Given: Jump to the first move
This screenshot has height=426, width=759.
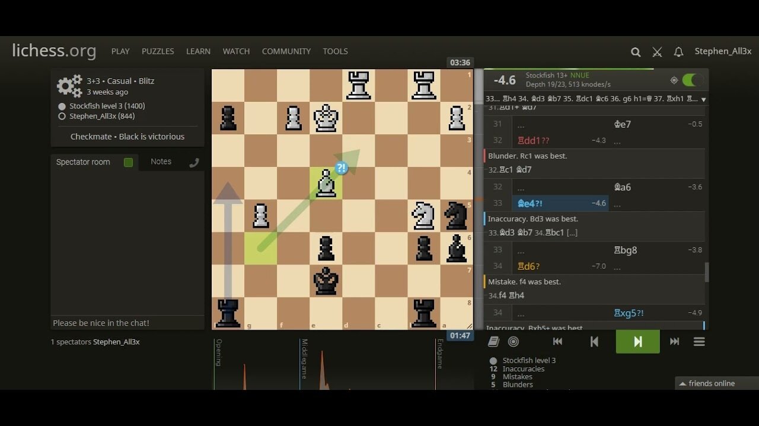Looking at the screenshot, I should 557,341.
